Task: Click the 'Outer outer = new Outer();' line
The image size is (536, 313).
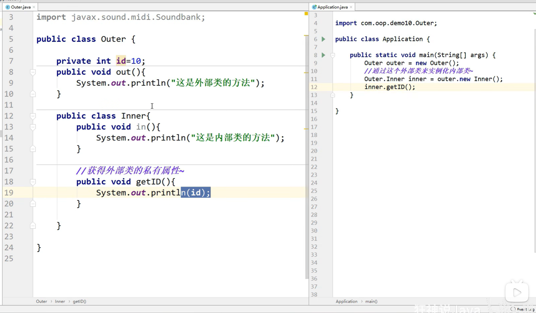Action: coord(412,63)
